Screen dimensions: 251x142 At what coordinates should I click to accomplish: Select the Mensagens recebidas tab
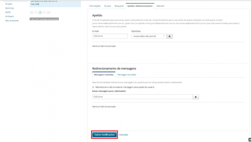104,75
